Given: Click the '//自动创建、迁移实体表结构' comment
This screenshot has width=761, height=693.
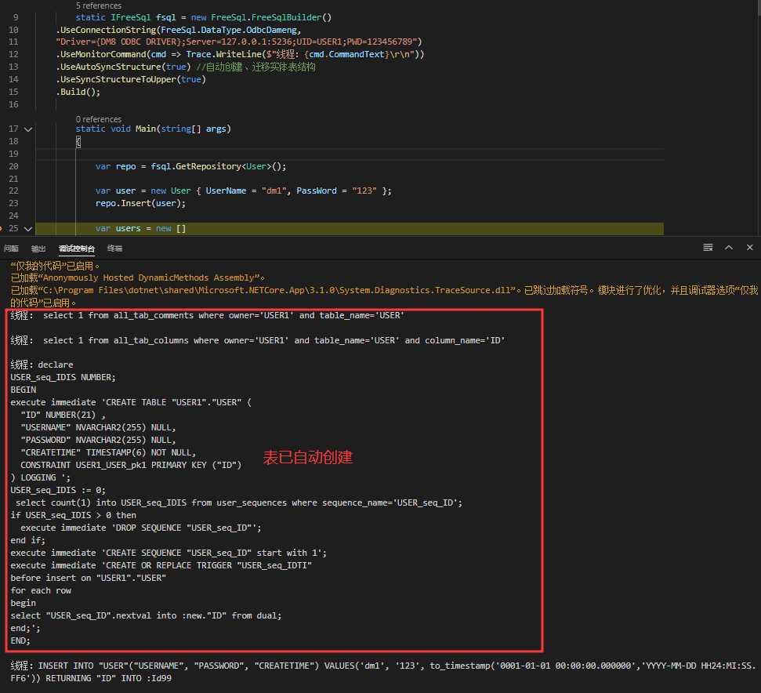Looking at the screenshot, I should tap(255, 67).
